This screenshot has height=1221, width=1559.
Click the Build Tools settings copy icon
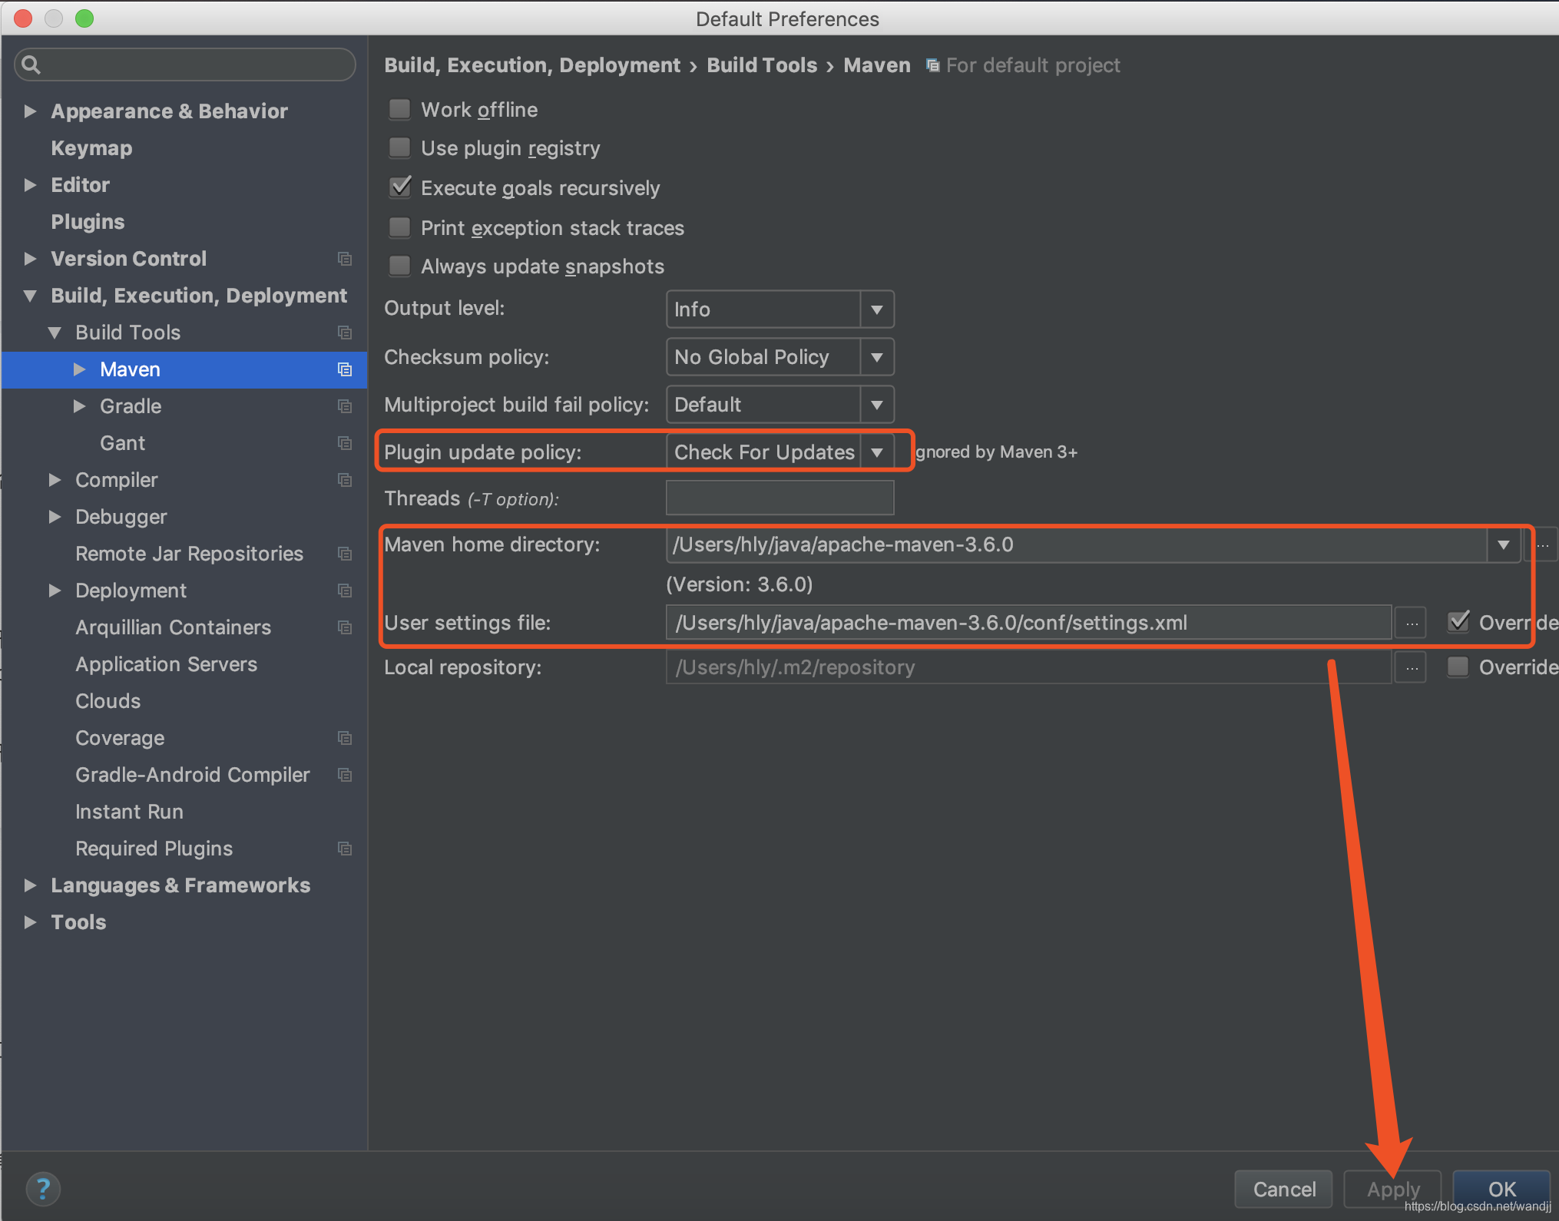pos(344,332)
